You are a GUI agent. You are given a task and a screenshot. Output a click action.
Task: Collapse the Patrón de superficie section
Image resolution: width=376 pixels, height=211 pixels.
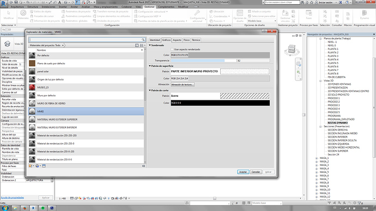point(150,66)
